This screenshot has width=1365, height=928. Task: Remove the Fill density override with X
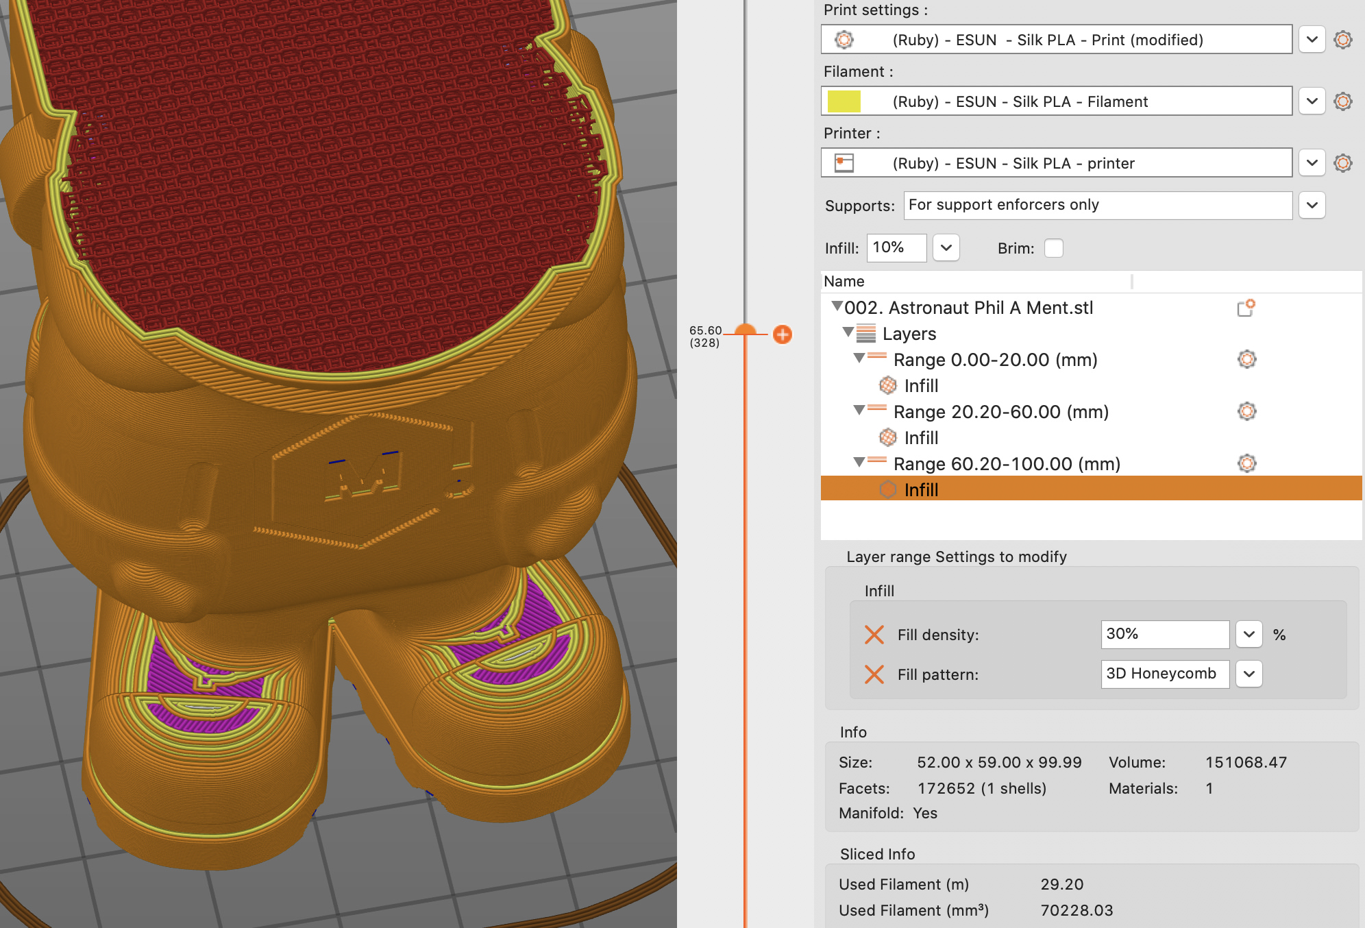[x=874, y=635]
